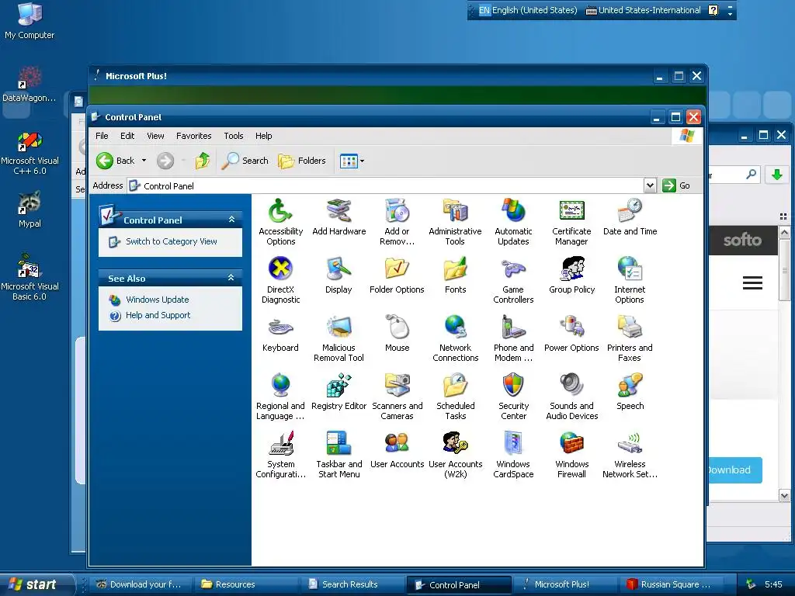Image resolution: width=795 pixels, height=596 pixels.
Task: Collapse the Control Panel sidebar section
Action: point(231,220)
